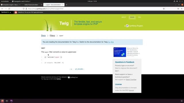This screenshot has width=184, height=103.
Task: Switch to Twig 2.x documentation
Action: click(x=112, y=42)
